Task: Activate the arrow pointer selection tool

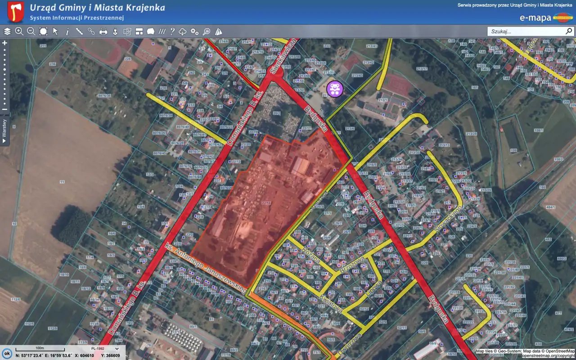Action: (x=55, y=31)
